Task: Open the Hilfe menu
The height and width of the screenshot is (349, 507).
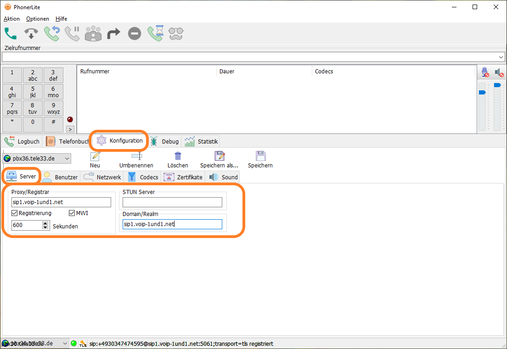Action: tap(62, 19)
